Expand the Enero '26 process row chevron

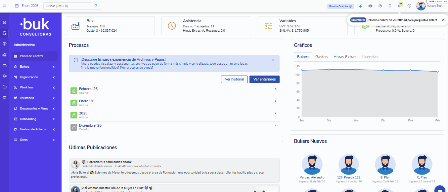point(275,101)
